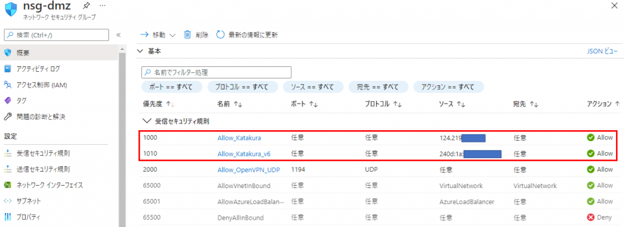Open サブネット in the sidebar
This screenshot has width=624, height=227.
coord(29,201)
